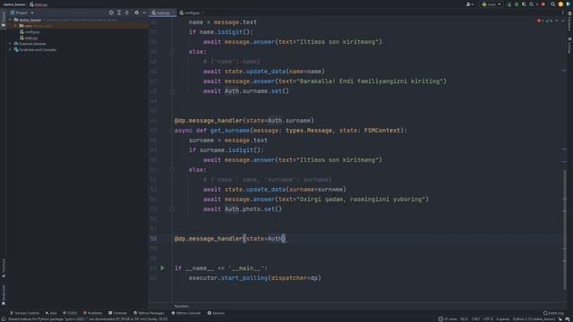573x322 pixels.
Task: Click the Structure vertical sidebar tab
Action: pos(4,268)
